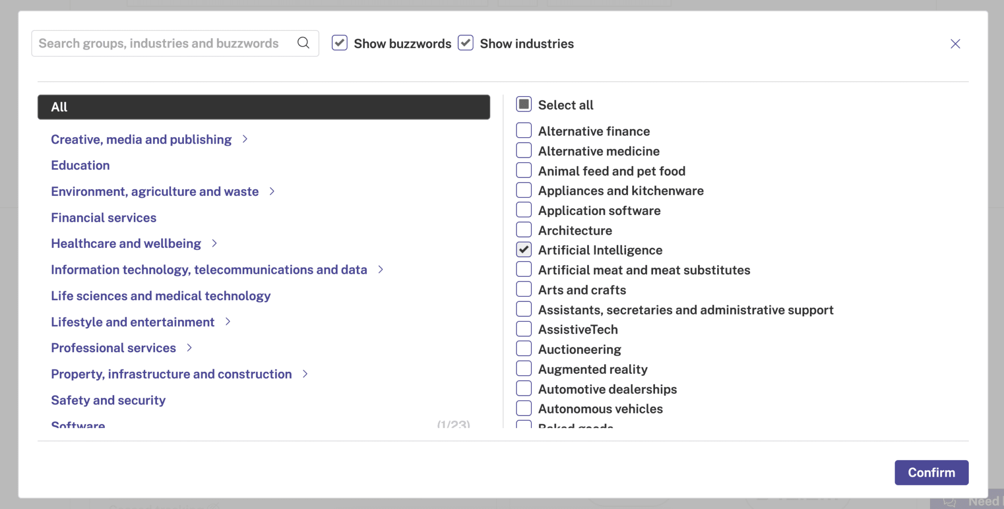The image size is (1004, 509).
Task: Check Appliances and kitchenware
Action: pyautogui.click(x=524, y=190)
